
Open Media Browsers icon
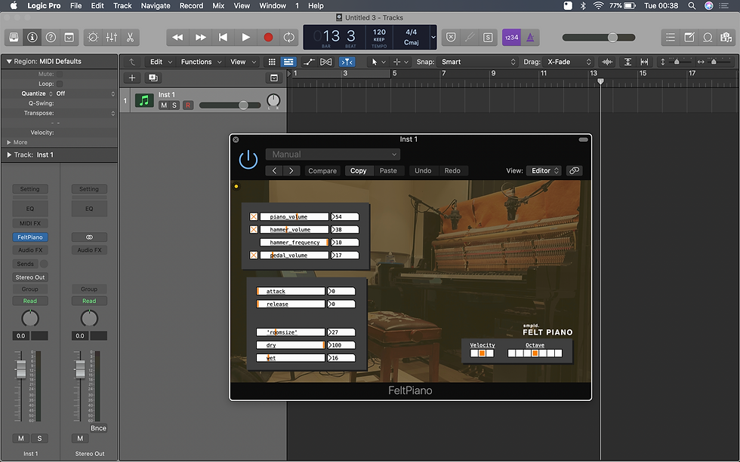pyautogui.click(x=726, y=37)
